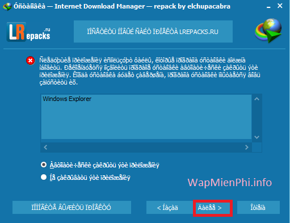Close the installer window
Viewport: 290px width, 223px height.
tap(280, 6)
